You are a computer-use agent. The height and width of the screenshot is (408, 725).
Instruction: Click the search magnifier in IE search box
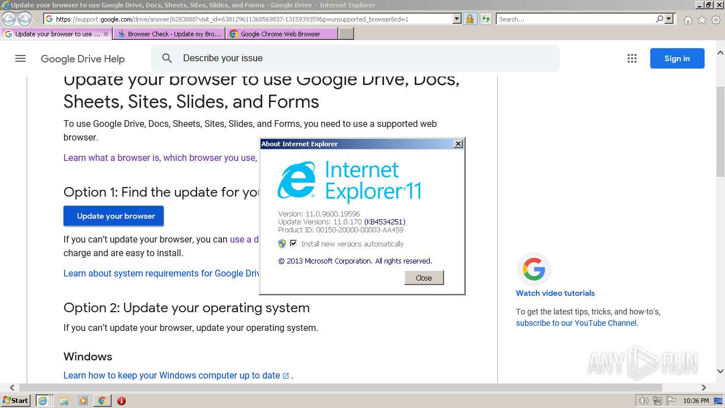[659, 19]
